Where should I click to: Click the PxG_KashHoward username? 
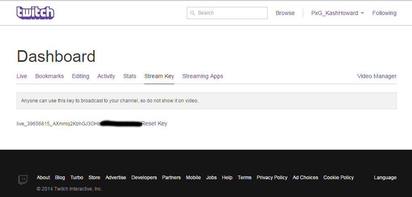point(334,13)
